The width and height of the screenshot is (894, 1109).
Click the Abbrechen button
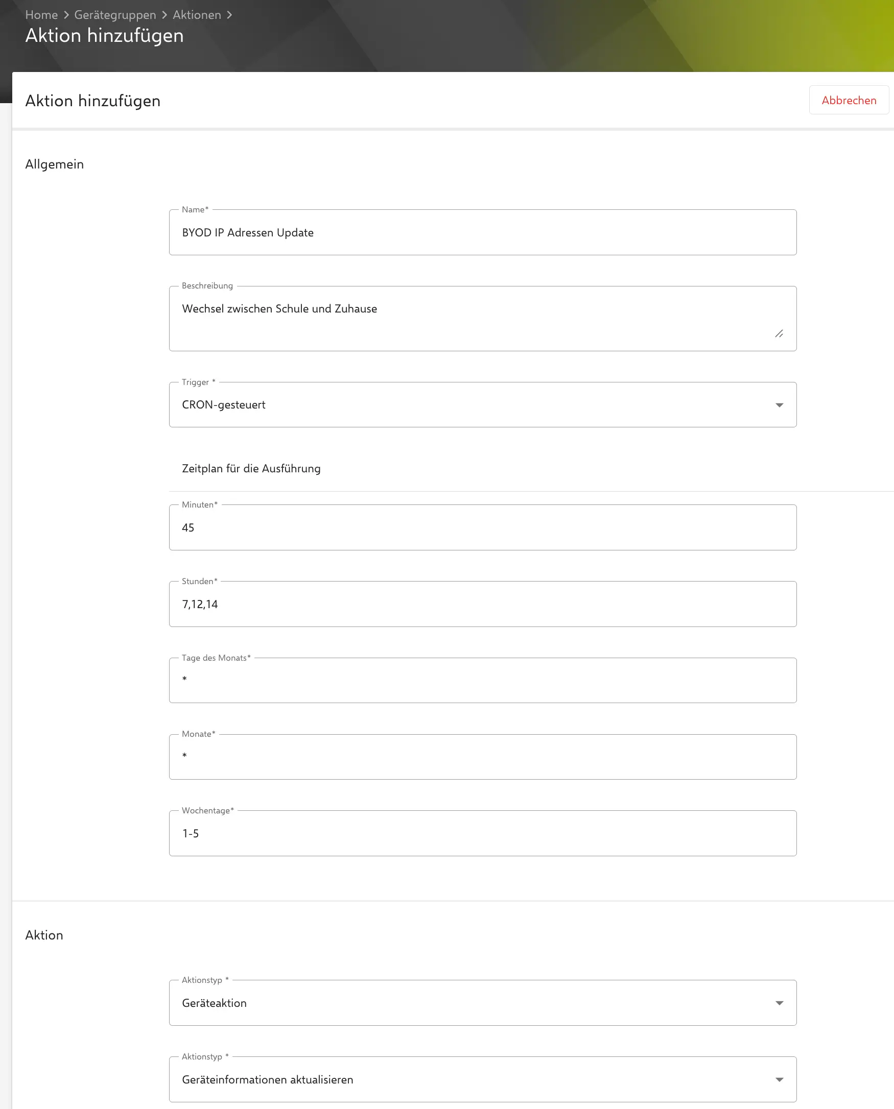click(849, 100)
